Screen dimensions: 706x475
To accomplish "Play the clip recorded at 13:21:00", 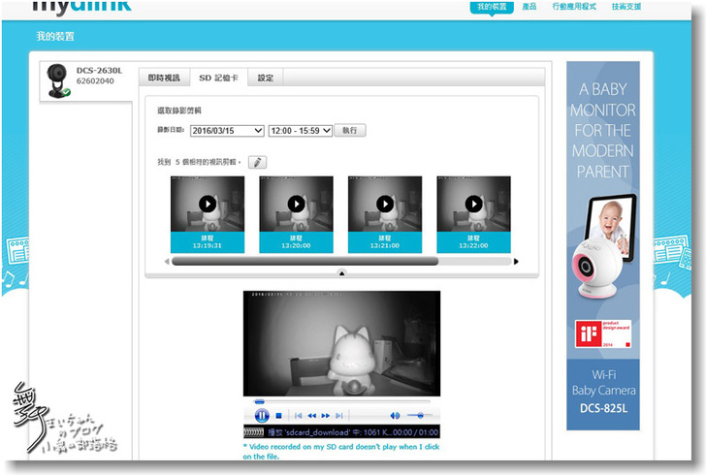I will [385, 204].
